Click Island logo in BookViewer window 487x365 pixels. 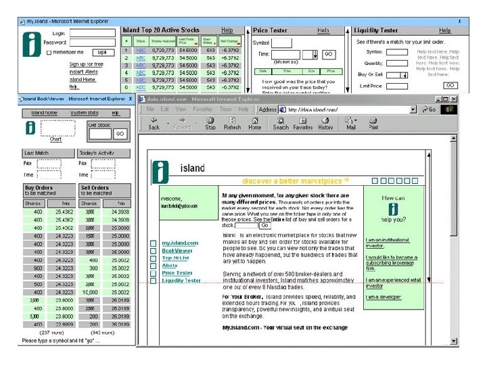(30, 128)
